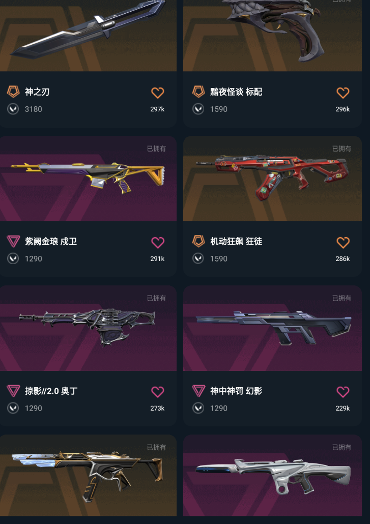This screenshot has width=370, height=524.
Task: Select the 神之刃 skin name
Action: click(x=37, y=92)
